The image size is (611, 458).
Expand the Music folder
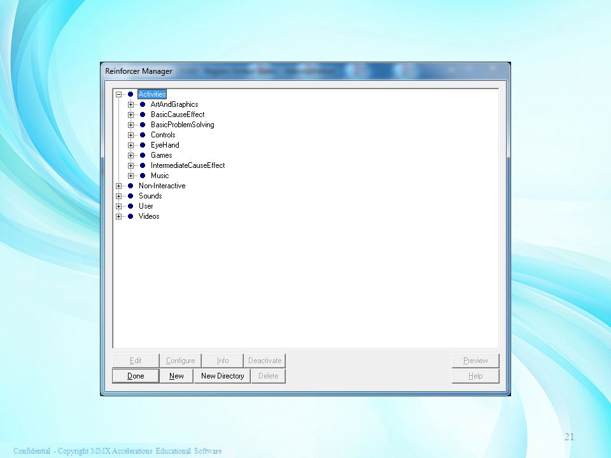click(131, 176)
